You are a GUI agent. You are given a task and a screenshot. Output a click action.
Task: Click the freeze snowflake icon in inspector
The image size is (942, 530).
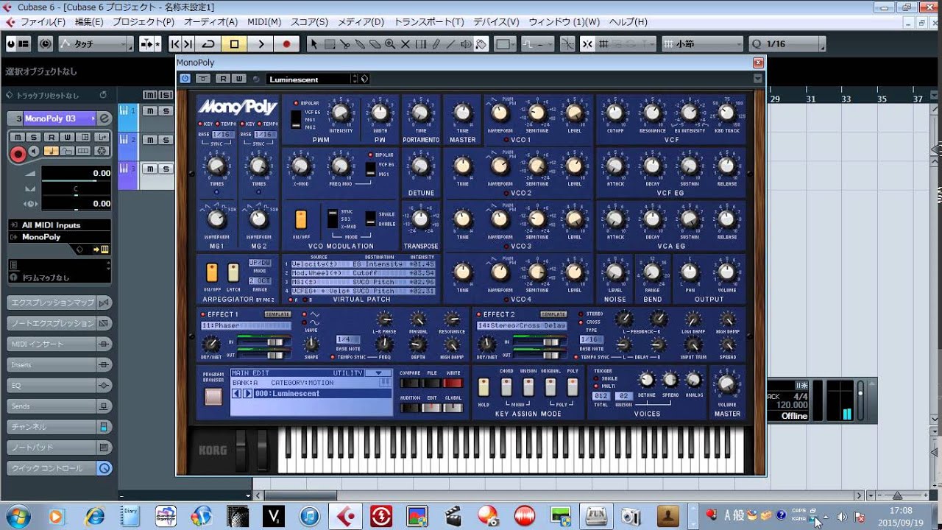point(102,151)
